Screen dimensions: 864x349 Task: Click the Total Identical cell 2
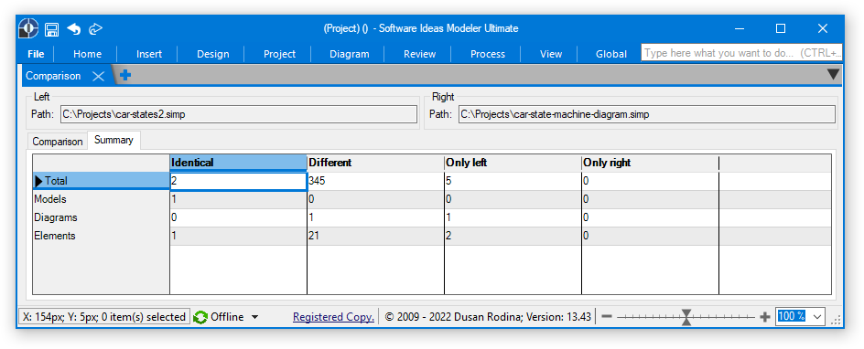tap(238, 181)
